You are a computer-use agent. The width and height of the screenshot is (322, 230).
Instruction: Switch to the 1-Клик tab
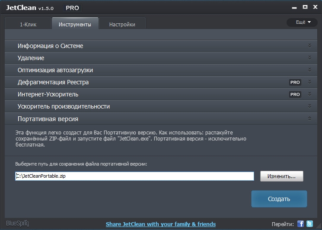click(28, 25)
